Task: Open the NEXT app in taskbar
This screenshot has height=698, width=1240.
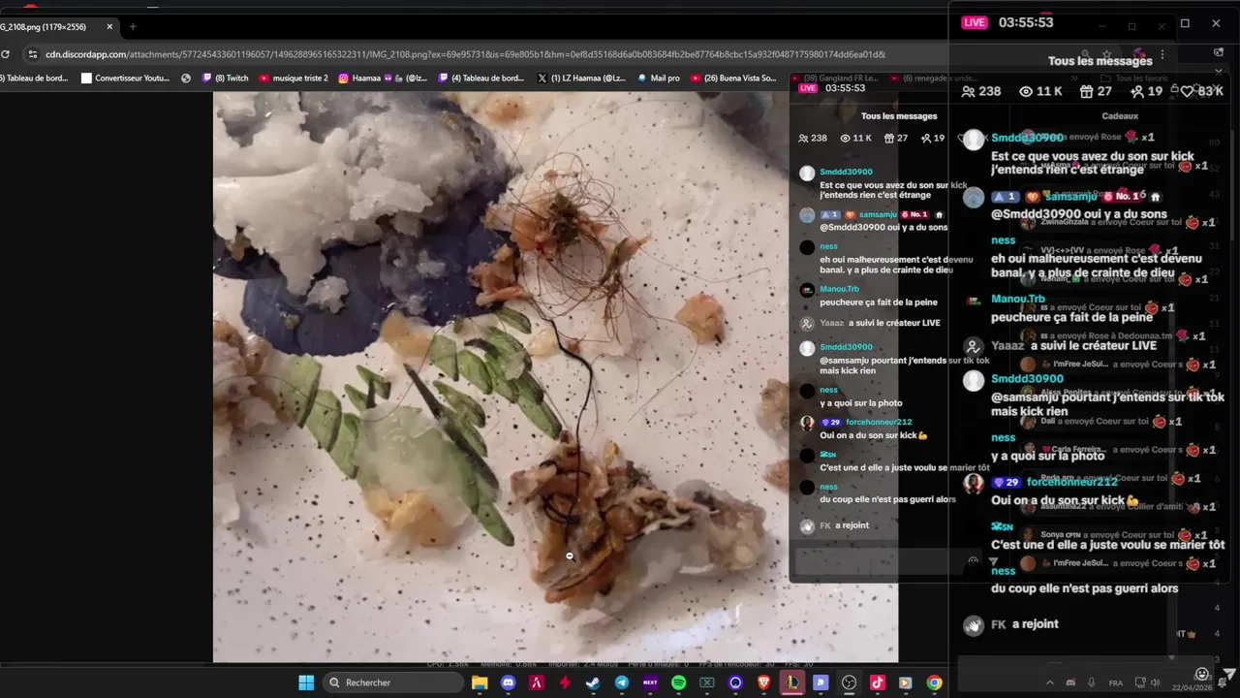Action: [650, 682]
